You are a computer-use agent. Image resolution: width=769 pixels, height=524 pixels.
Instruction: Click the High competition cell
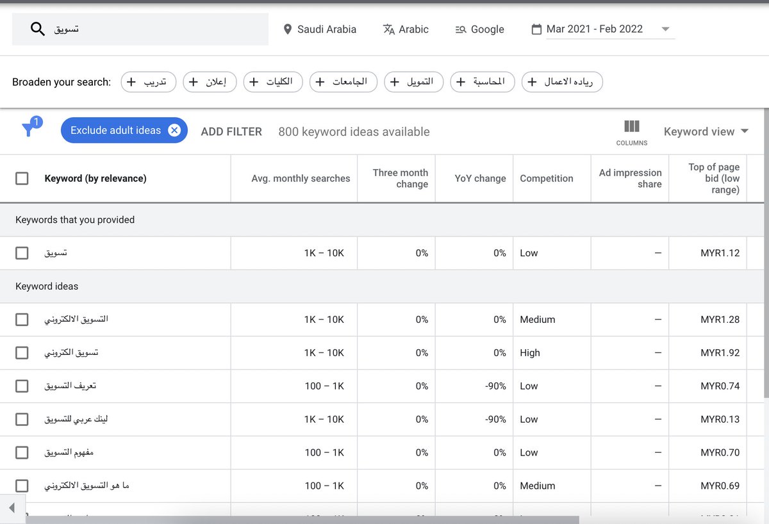point(530,353)
